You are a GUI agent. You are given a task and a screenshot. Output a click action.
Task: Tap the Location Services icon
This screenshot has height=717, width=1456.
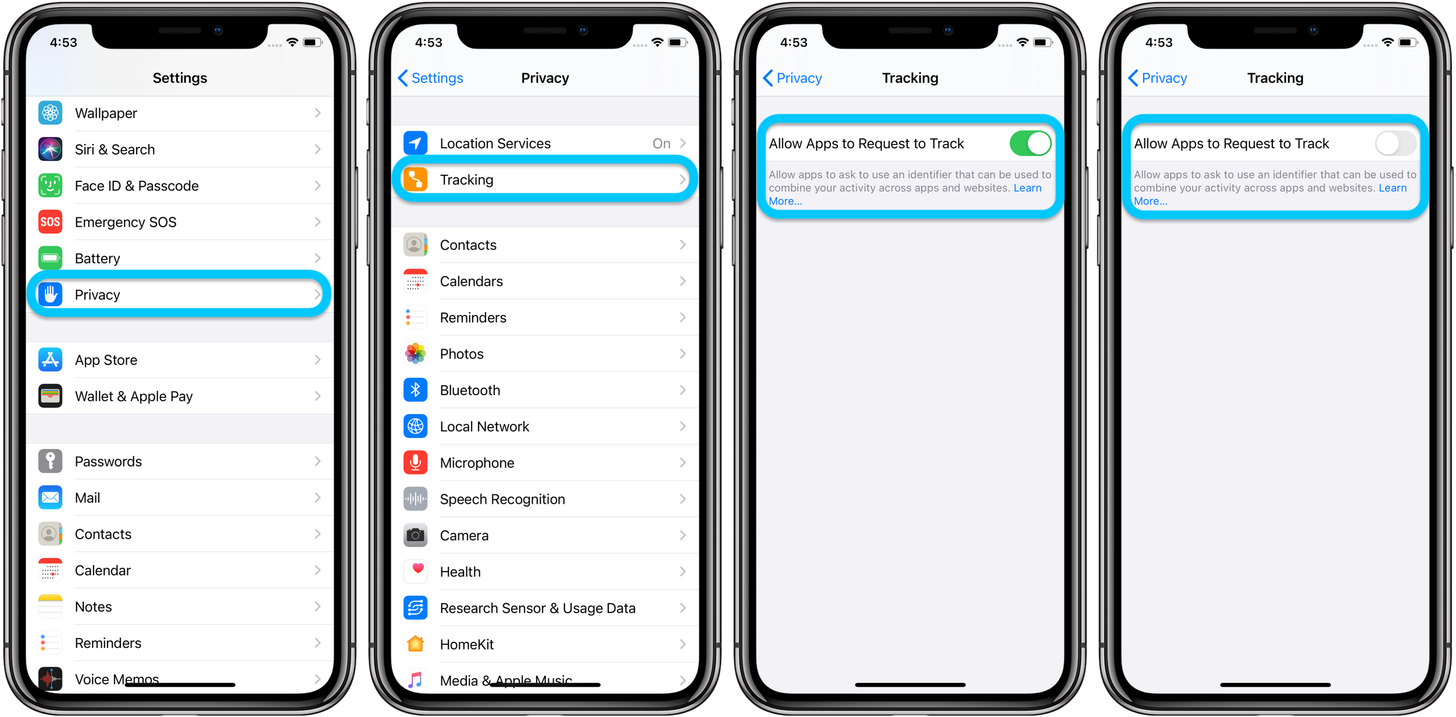(x=416, y=144)
